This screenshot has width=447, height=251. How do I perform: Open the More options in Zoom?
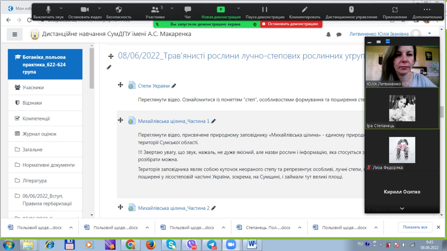click(427, 12)
